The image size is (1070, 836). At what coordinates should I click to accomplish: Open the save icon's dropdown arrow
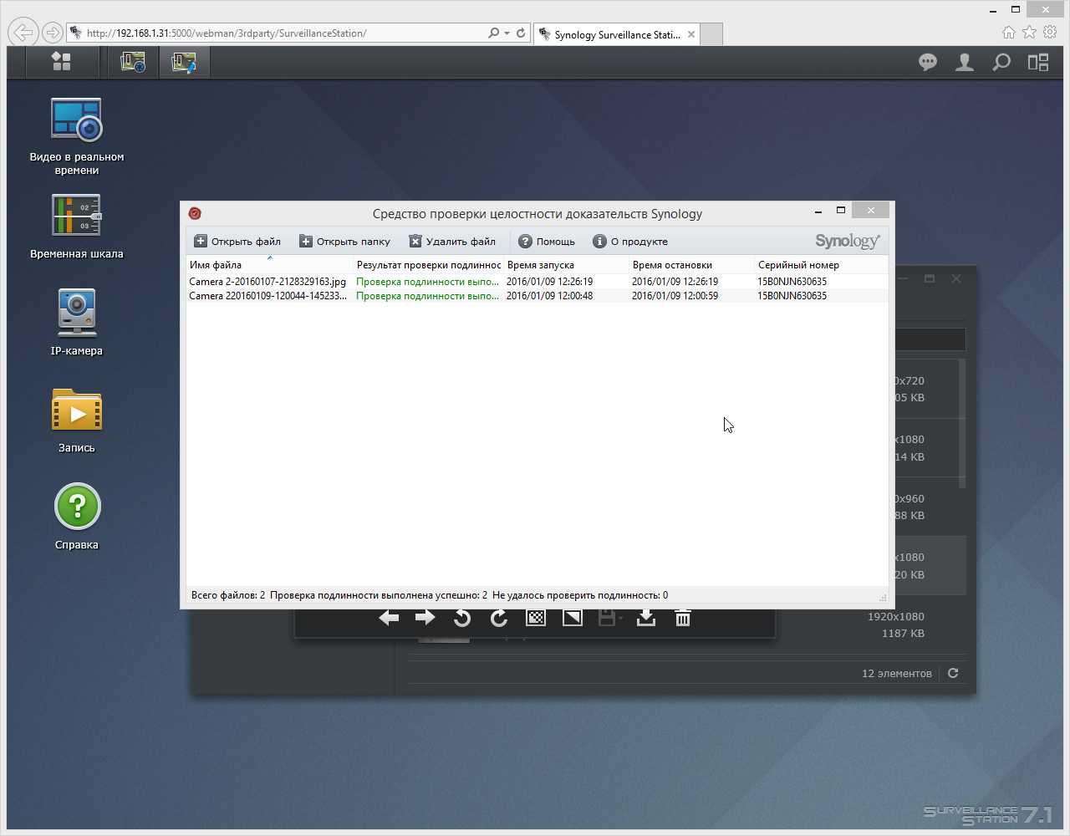pos(620,619)
